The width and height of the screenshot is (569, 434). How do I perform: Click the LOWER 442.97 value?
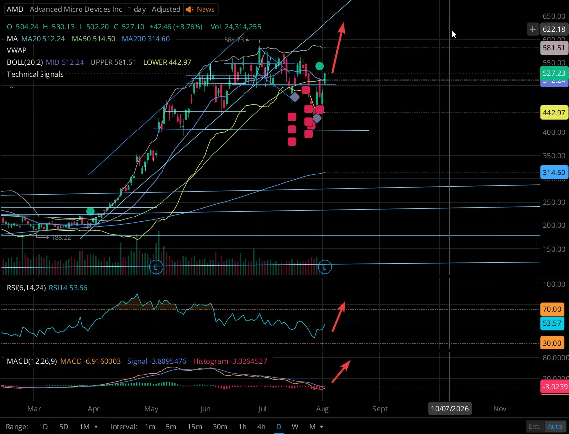pyautogui.click(x=167, y=62)
